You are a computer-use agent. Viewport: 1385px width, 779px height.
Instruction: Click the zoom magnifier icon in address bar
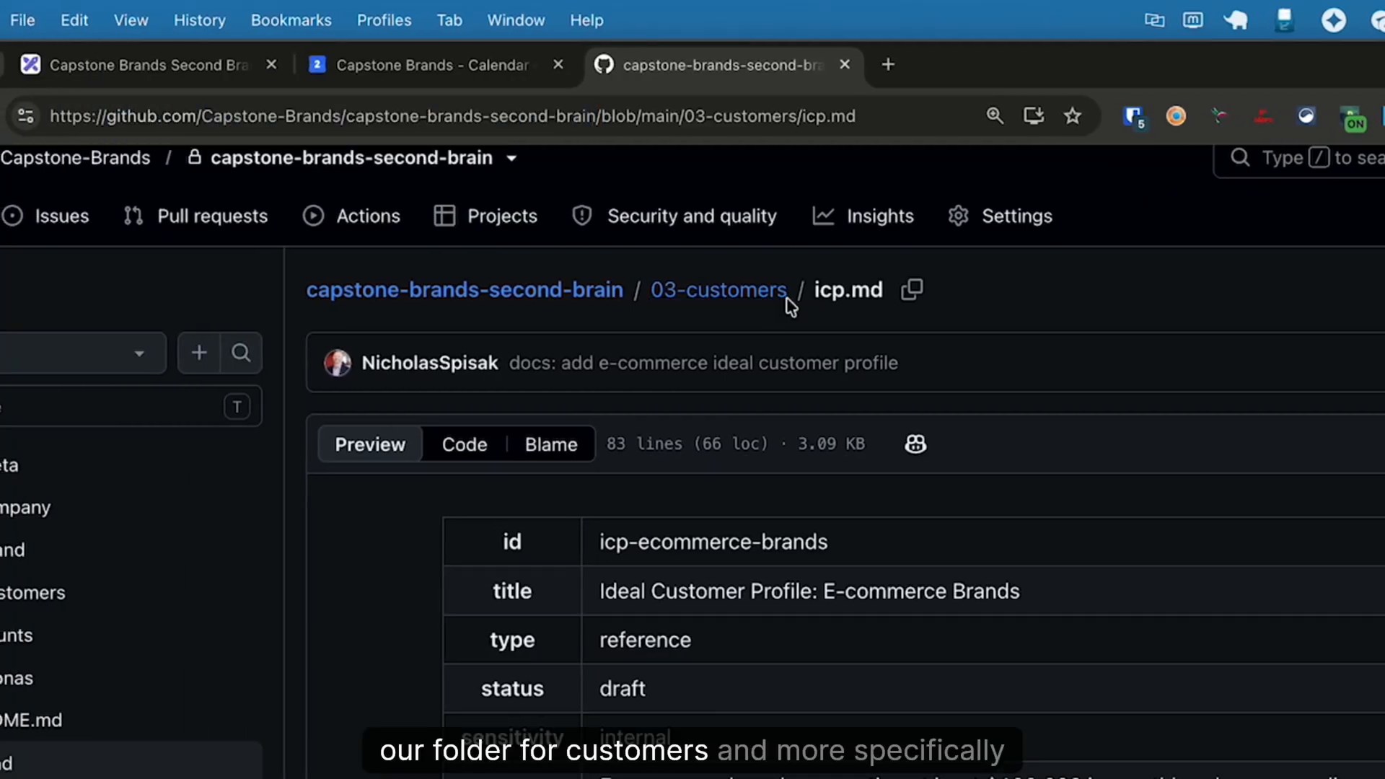(995, 116)
